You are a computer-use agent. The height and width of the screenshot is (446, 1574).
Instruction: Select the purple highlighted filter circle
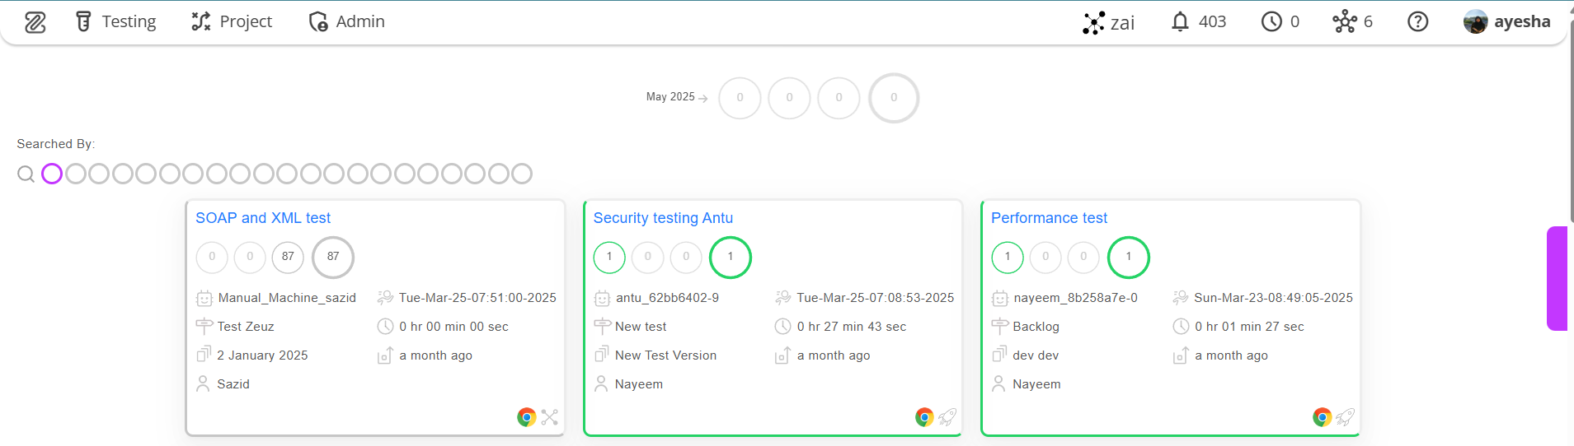pyautogui.click(x=52, y=174)
